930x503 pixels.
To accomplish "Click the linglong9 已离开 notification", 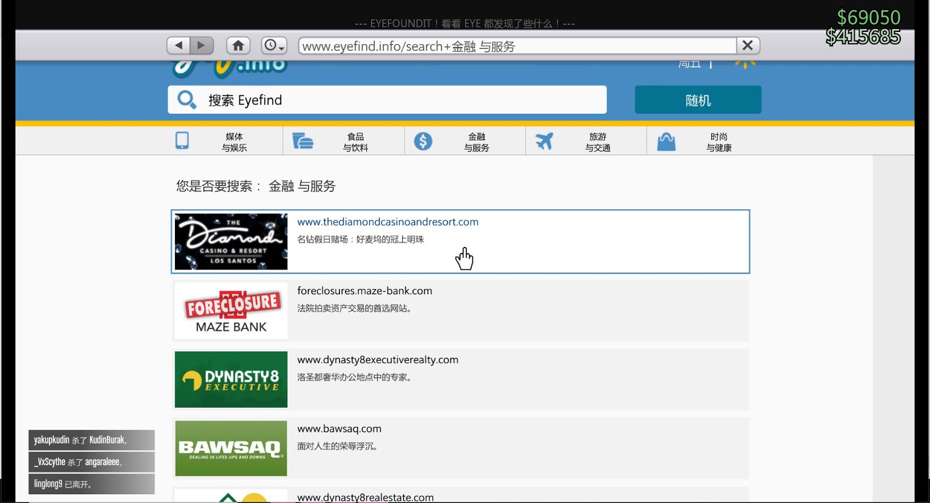I will click(92, 484).
